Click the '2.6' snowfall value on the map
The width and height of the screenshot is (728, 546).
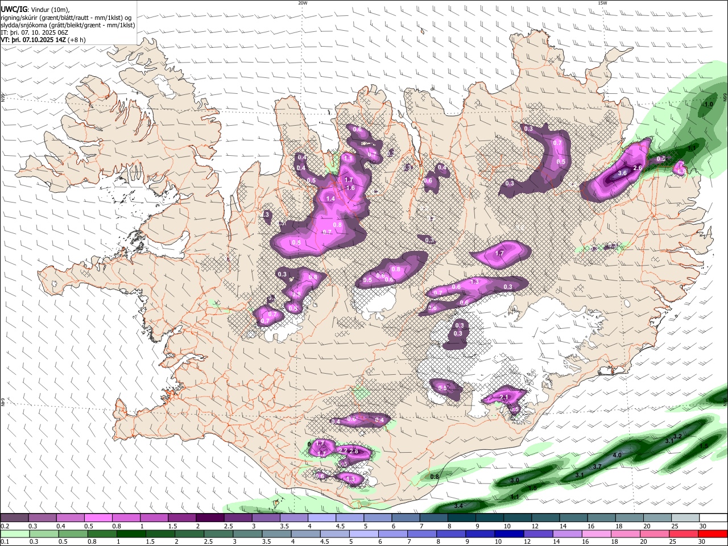(638, 168)
